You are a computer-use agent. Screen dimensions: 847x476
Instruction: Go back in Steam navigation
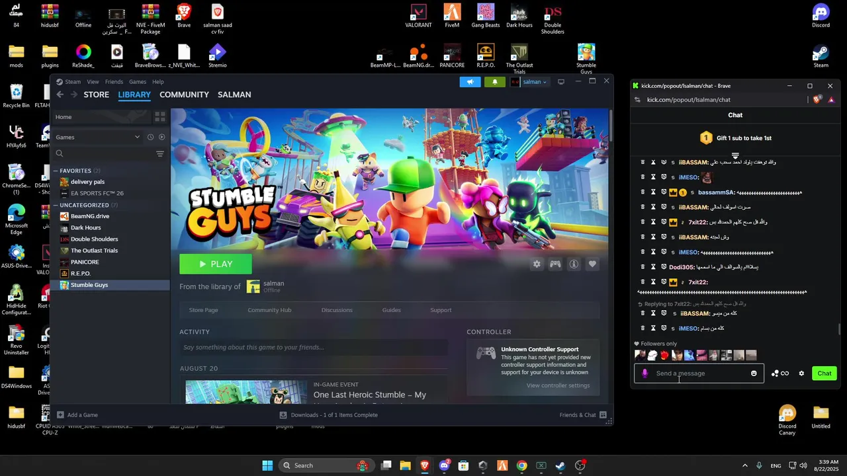(60, 95)
